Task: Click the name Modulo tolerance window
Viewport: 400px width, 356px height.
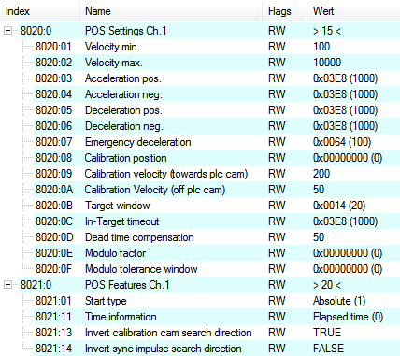Action: [x=141, y=269]
